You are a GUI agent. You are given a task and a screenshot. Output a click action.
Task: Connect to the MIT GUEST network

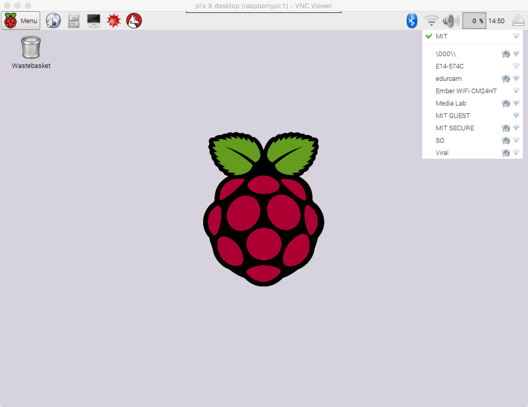472,116
